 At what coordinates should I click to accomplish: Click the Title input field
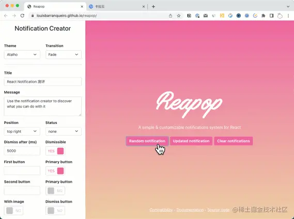point(43,82)
